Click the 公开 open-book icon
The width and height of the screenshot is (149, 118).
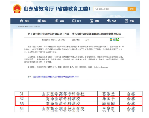(x=74, y=21)
